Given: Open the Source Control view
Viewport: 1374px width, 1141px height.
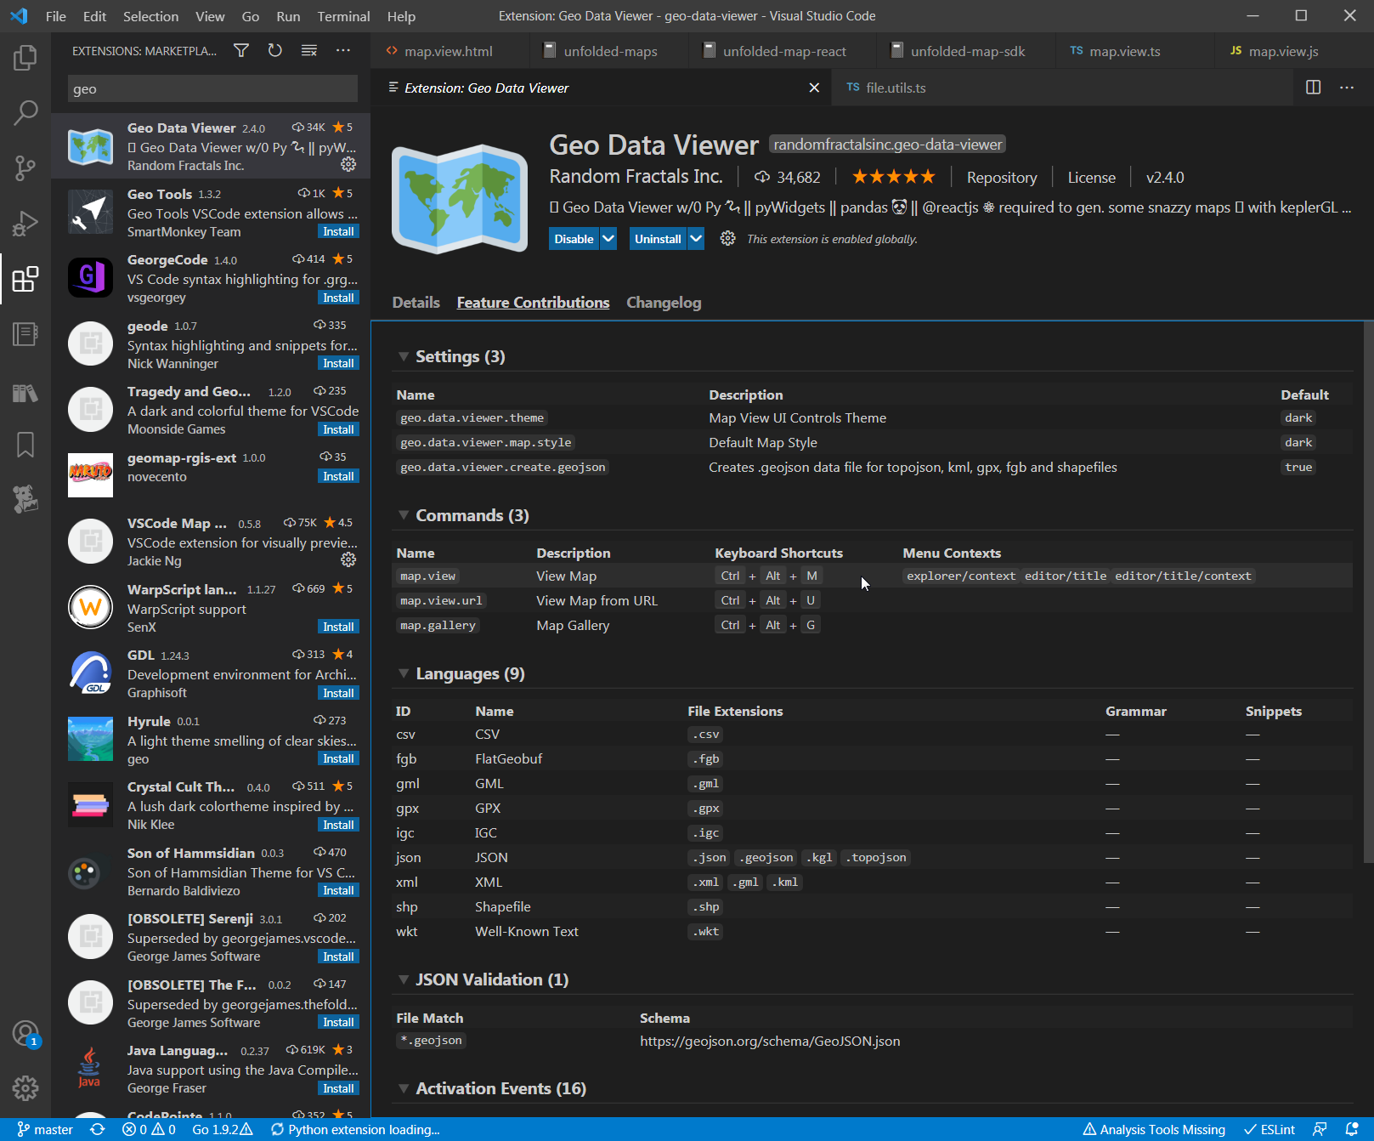Looking at the screenshot, I should pos(25,167).
